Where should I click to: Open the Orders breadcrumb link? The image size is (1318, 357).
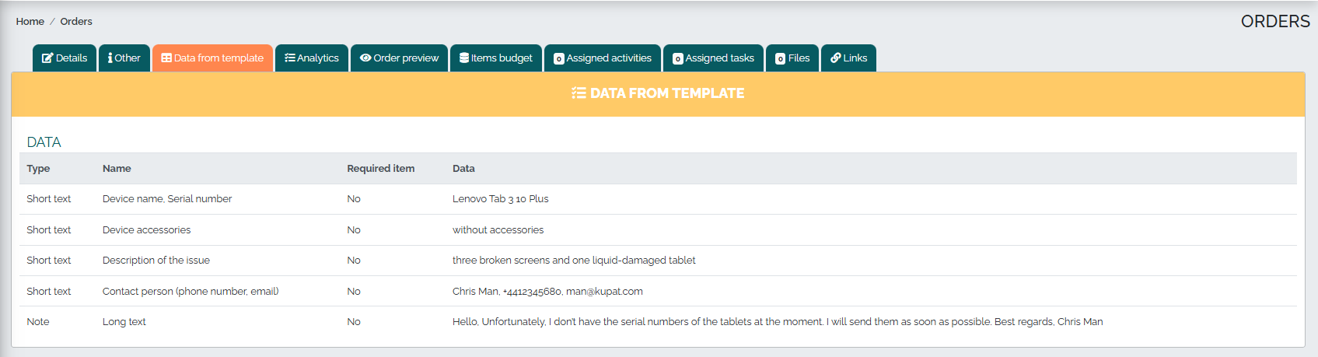pos(76,22)
